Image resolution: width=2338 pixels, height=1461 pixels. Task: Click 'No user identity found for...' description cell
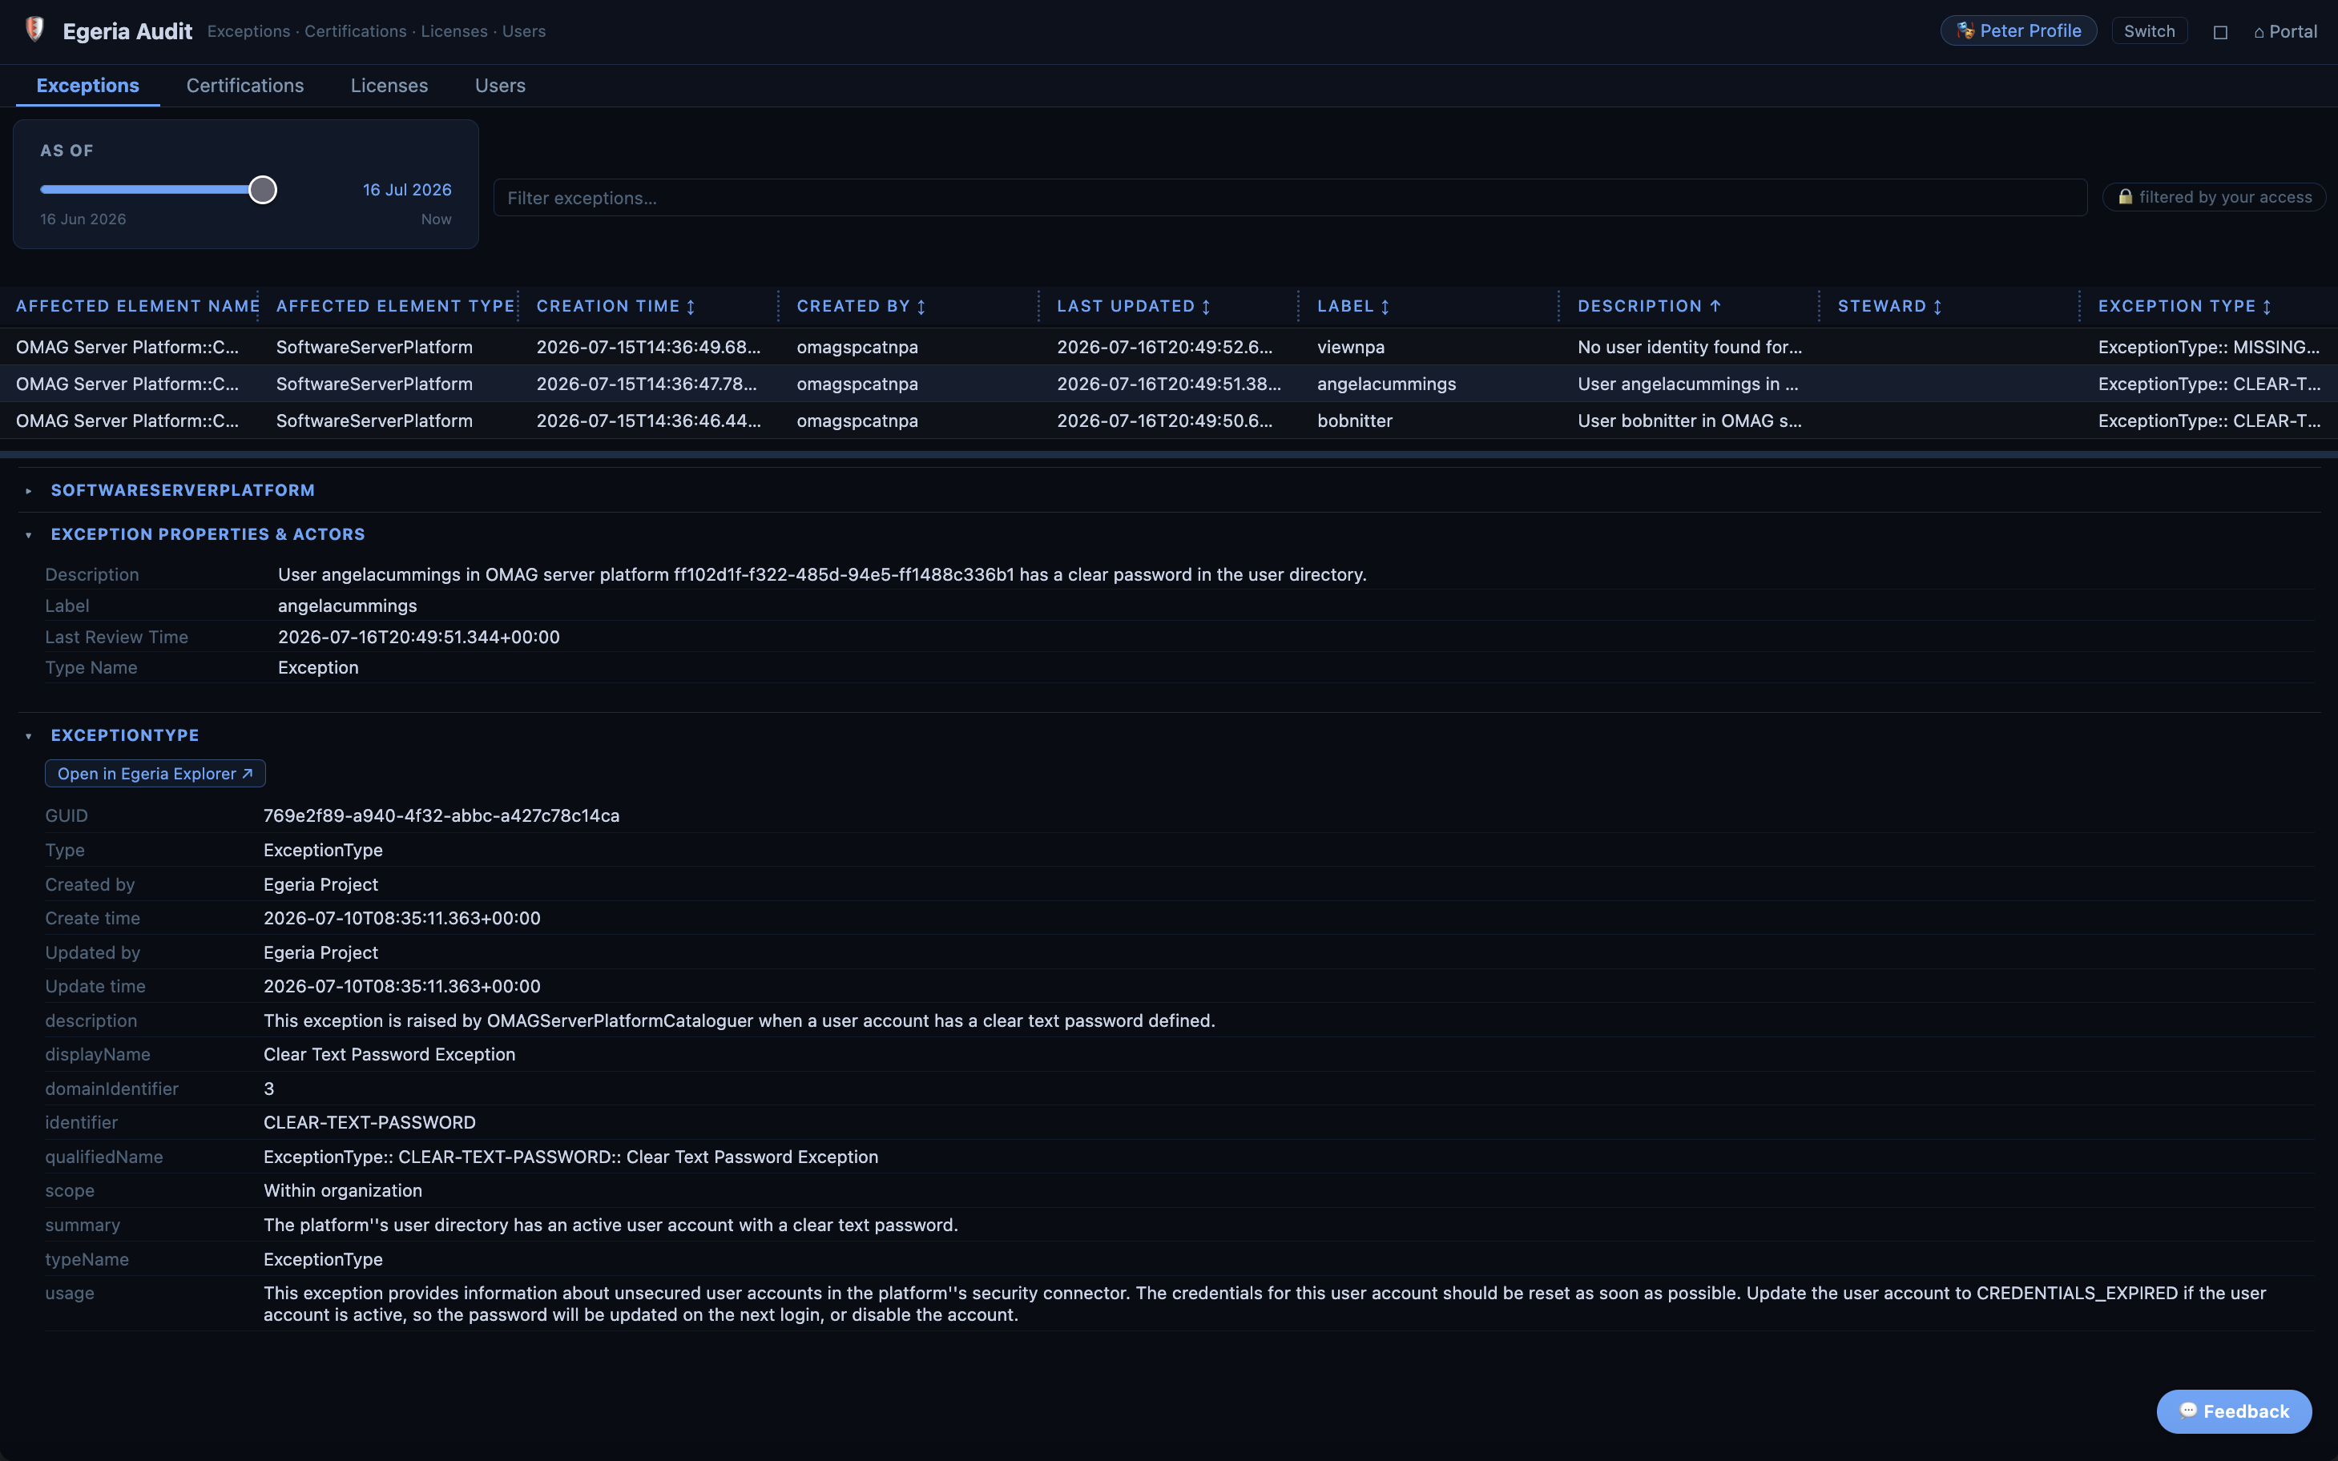coord(1690,347)
